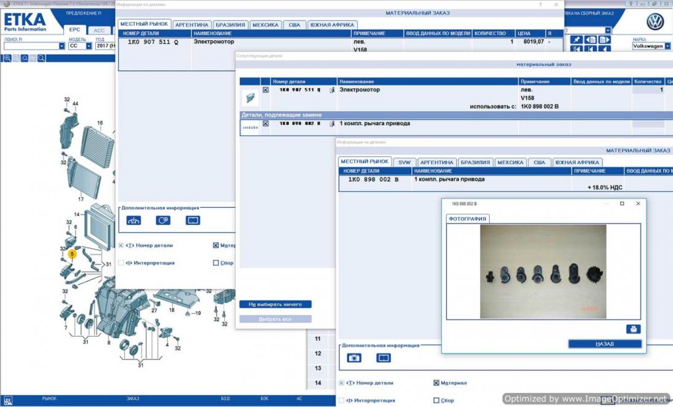The image size is (673, 407).
Task: Click the 'Не выбирать ничего' button
Action: pos(275,304)
